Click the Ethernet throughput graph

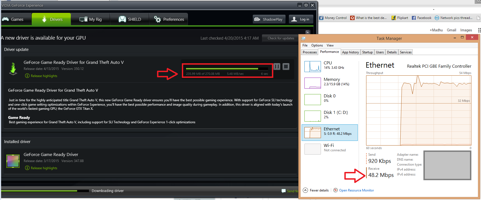[x=418, y=110]
